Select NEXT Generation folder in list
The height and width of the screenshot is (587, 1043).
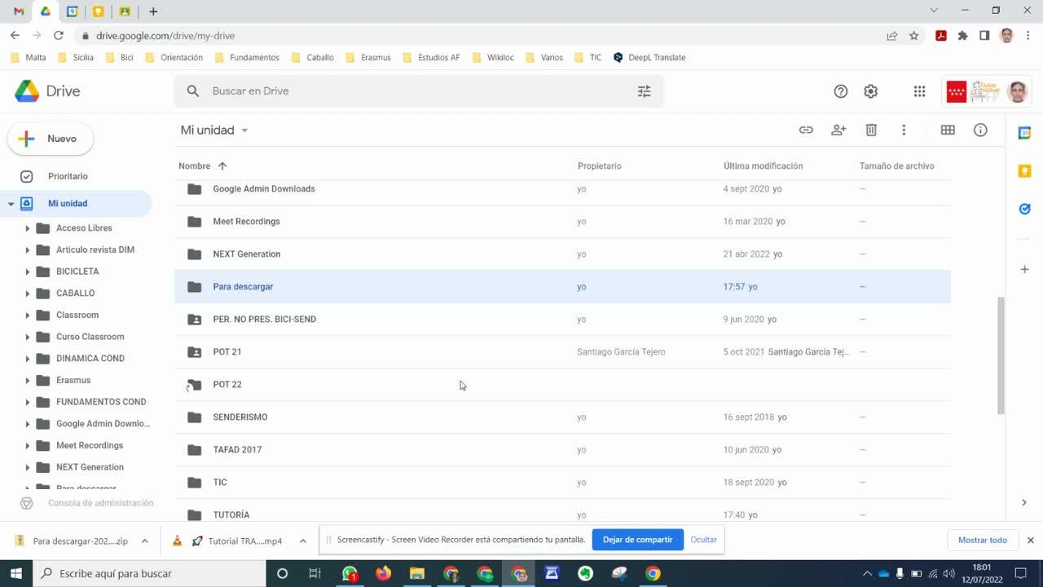(x=562, y=254)
